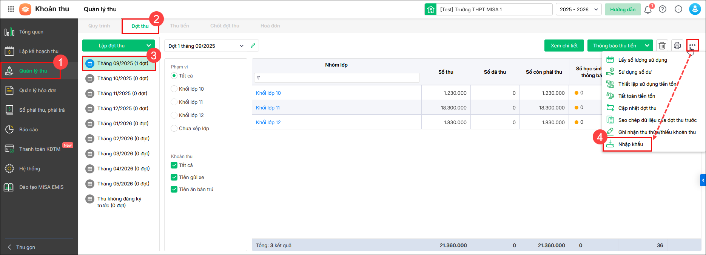Open the user avatar profile icon
The image size is (706, 255).
click(x=695, y=9)
